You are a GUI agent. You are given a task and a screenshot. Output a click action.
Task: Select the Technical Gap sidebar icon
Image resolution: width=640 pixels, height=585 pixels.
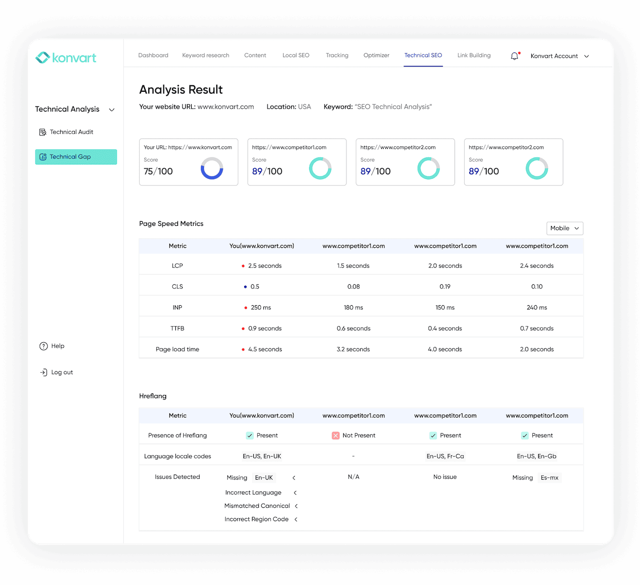[x=43, y=157]
